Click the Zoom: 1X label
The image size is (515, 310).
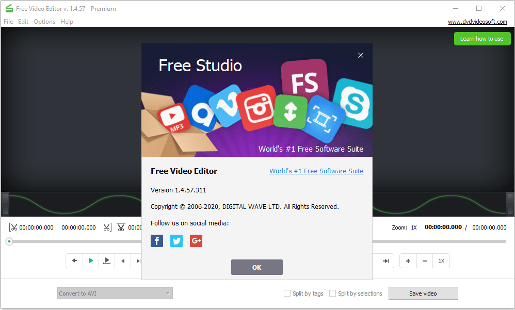tap(404, 227)
